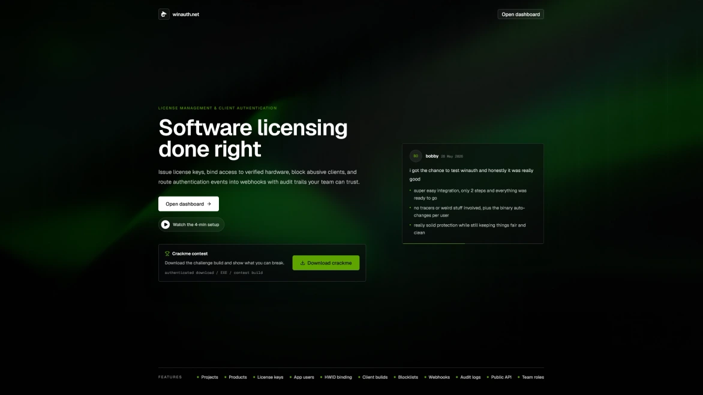Click the testimonial progress bar
This screenshot has width=703, height=395.
coord(473,243)
